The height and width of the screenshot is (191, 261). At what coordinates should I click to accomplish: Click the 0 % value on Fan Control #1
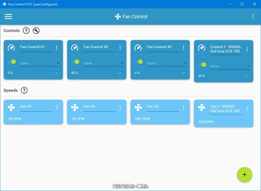[x=10, y=73]
